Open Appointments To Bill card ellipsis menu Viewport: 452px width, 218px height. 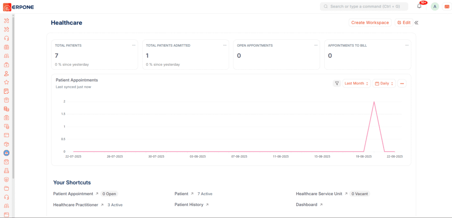click(407, 45)
